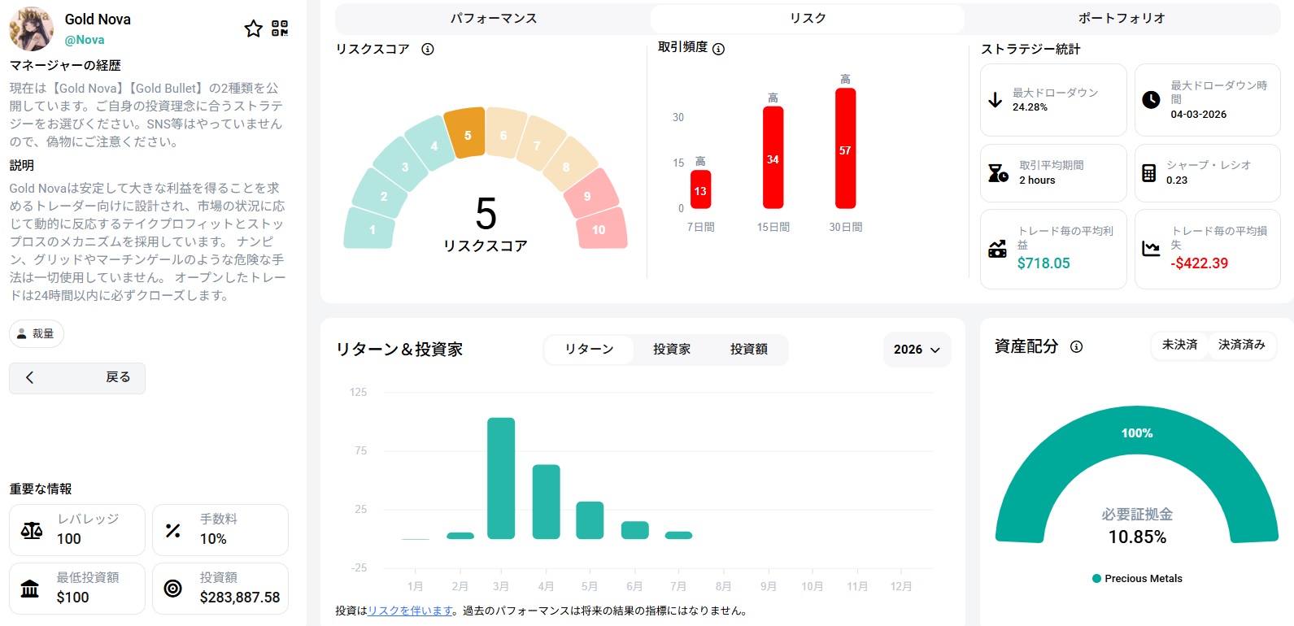Click the 4月 return bar
This screenshot has height=626, width=1294.
[x=546, y=502]
